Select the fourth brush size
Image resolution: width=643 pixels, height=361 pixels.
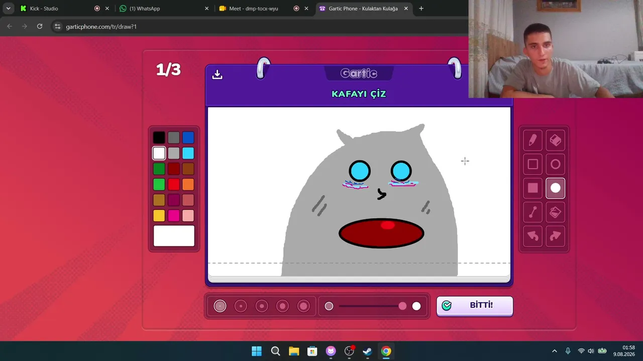(x=282, y=306)
